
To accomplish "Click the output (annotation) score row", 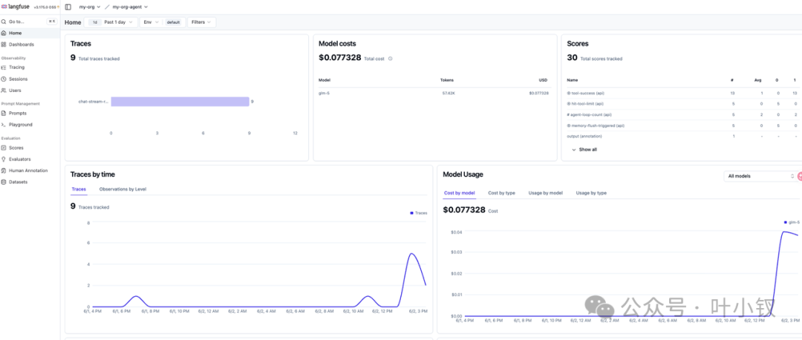I will 682,136.
